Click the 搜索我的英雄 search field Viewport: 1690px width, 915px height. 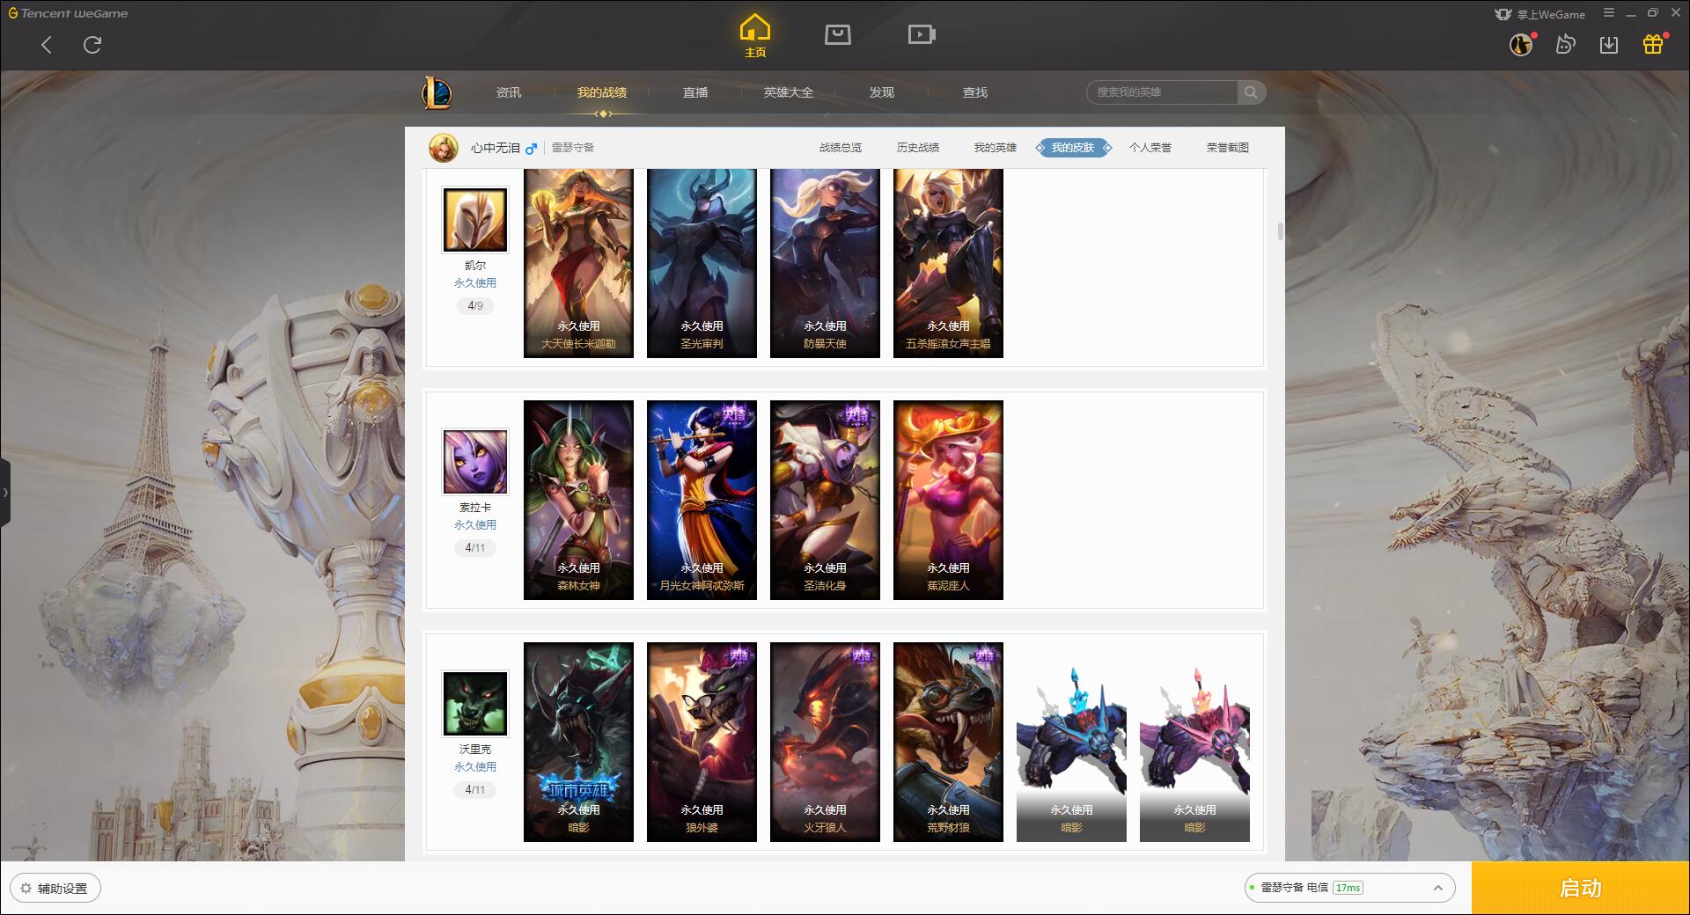(1162, 92)
